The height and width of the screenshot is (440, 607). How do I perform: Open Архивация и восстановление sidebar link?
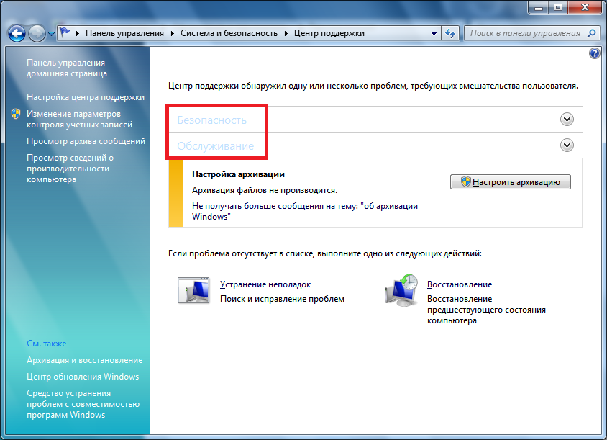coord(84,360)
